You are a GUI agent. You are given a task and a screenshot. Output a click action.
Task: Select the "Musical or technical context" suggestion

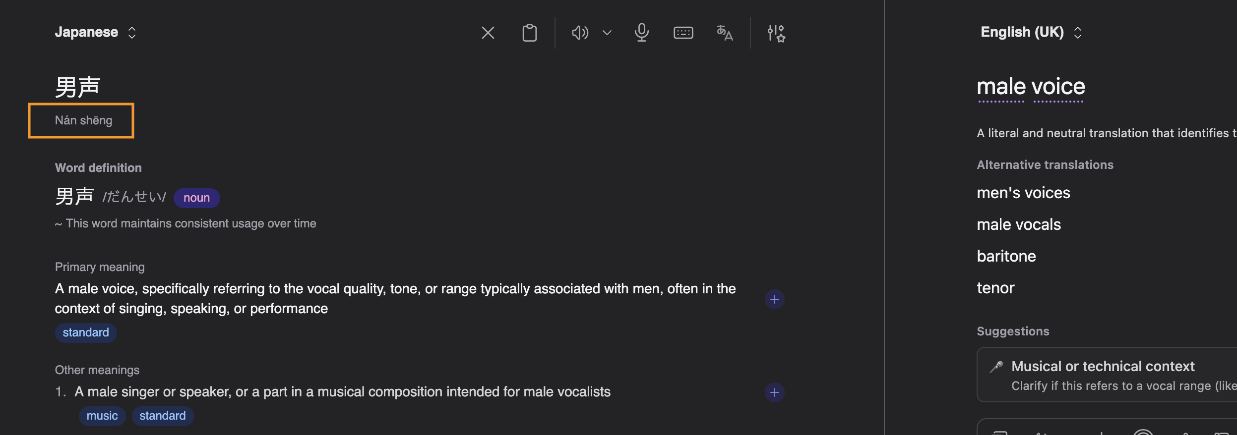click(x=1107, y=375)
